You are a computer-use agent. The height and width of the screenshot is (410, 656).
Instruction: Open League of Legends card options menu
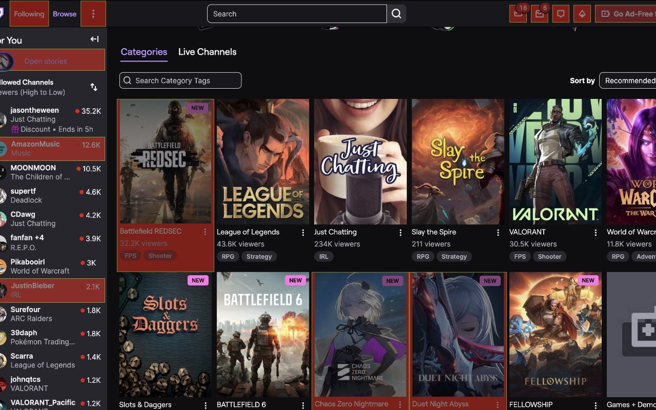click(303, 233)
